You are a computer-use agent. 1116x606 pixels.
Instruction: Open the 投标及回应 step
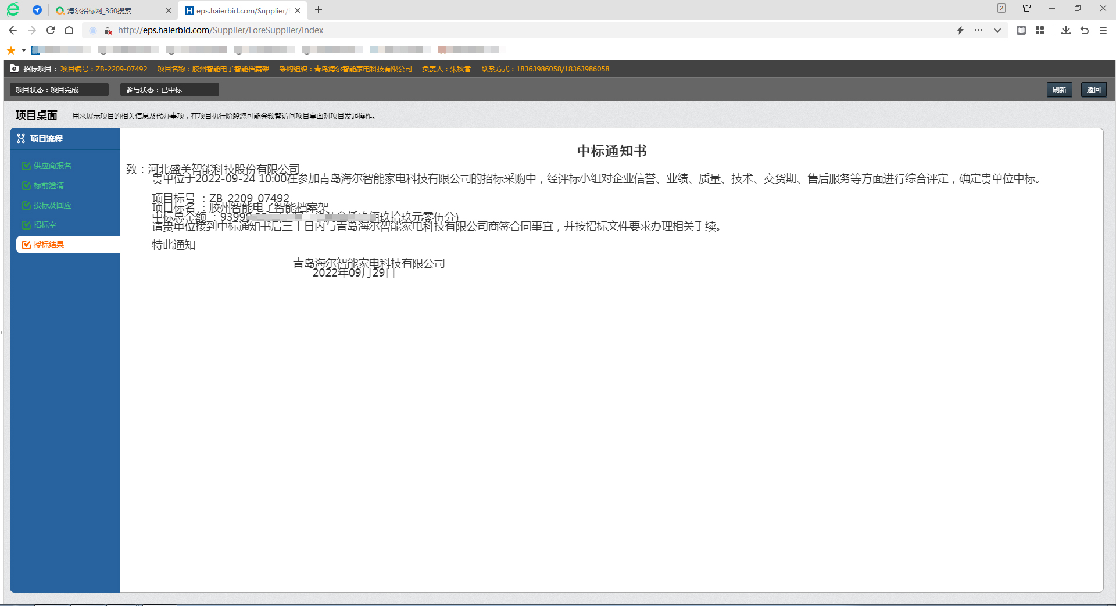[x=52, y=205]
